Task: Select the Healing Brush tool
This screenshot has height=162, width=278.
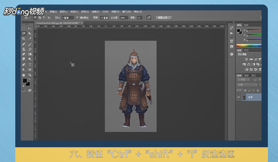Action: pos(23,44)
